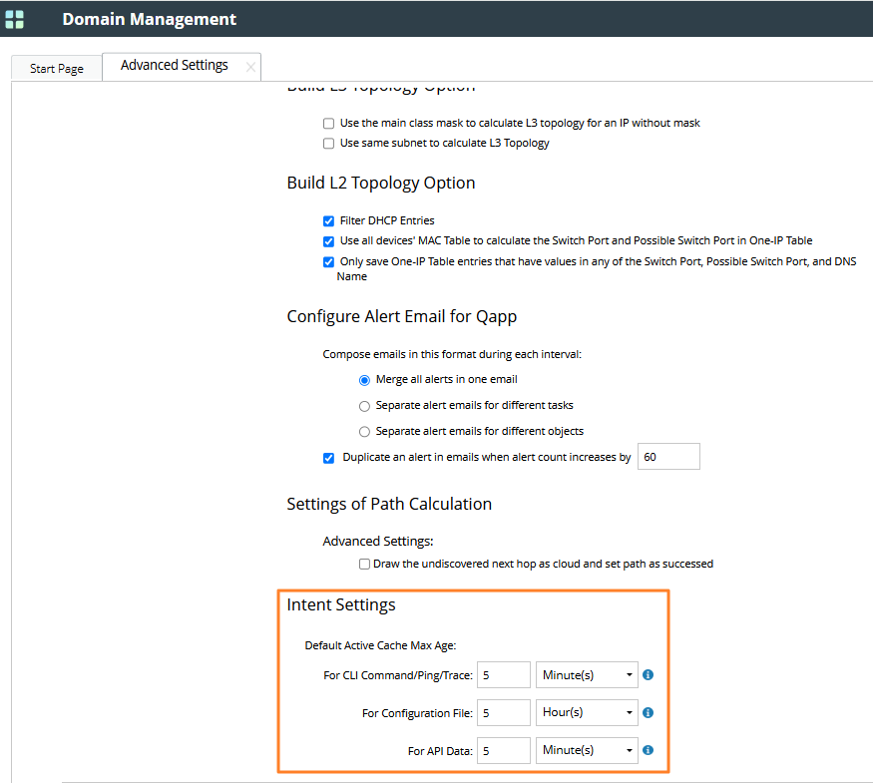Close the Advanced Settings tab
873x783 pixels.
250,67
